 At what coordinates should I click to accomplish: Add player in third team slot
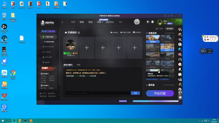[103, 48]
